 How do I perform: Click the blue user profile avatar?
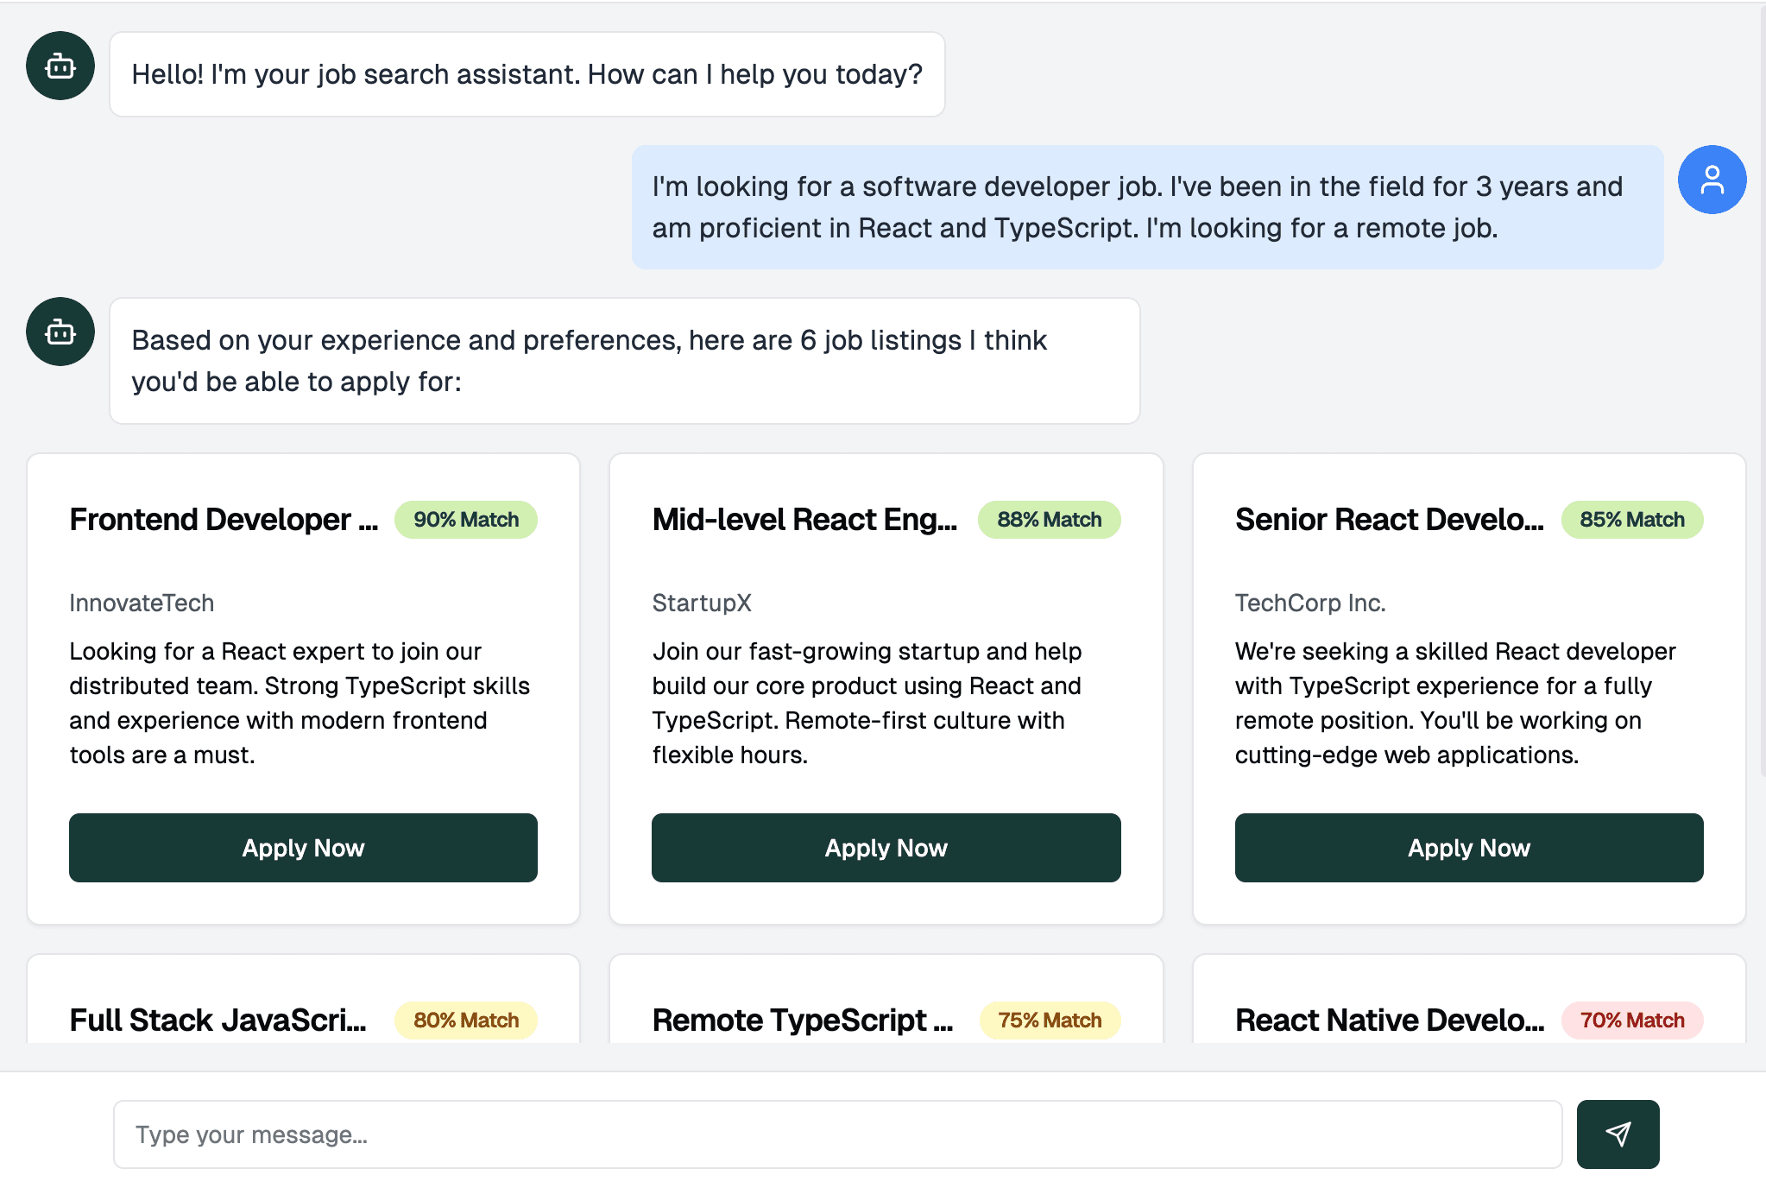tap(1712, 180)
